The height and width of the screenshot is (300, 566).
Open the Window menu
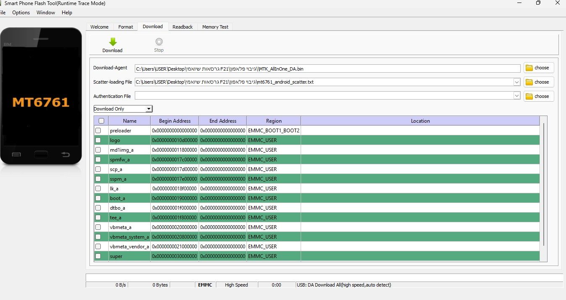(x=46, y=13)
